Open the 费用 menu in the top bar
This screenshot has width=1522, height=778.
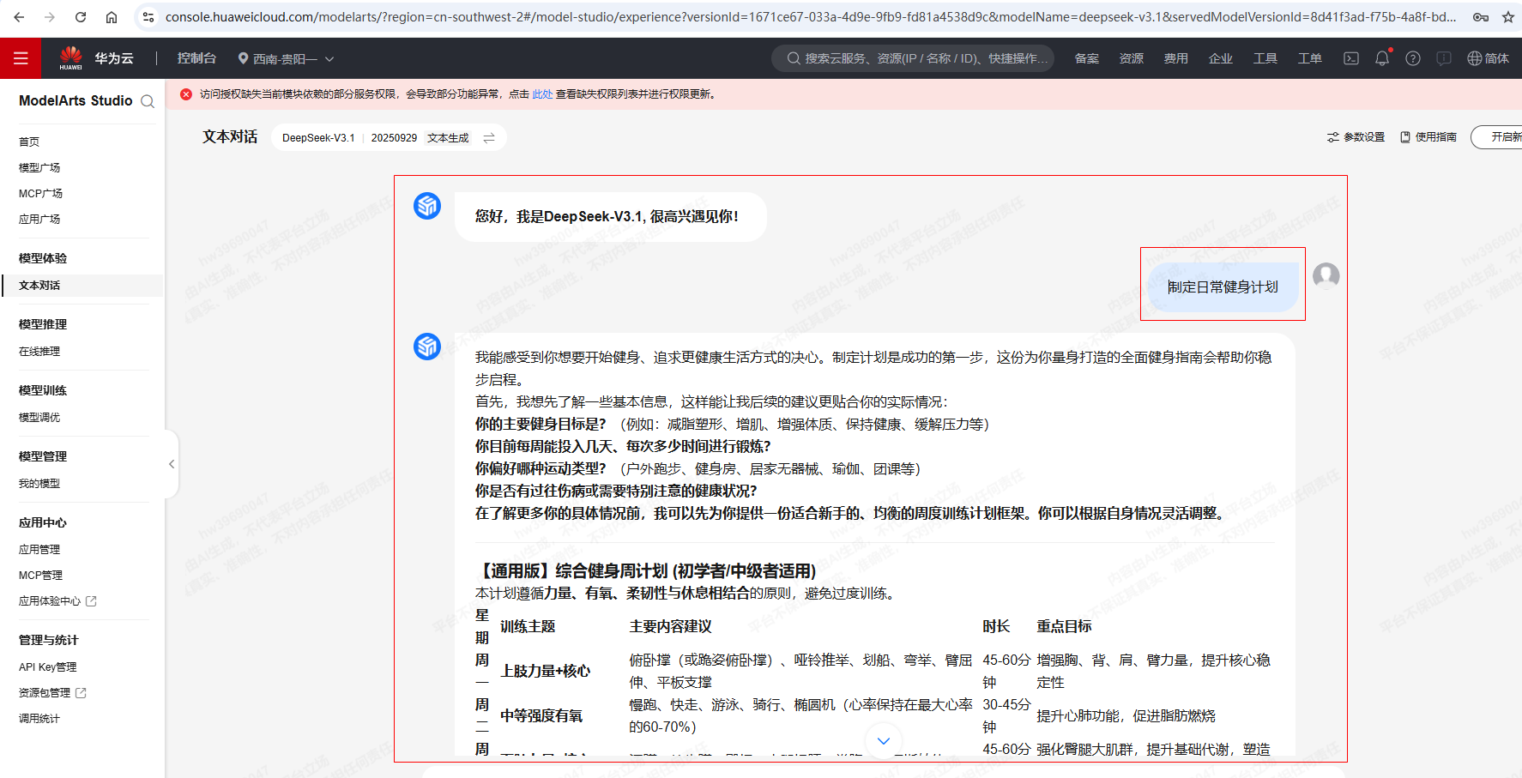coord(1175,58)
